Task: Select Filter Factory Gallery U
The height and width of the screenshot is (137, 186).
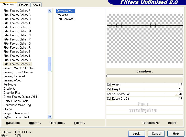Action: click(17, 60)
